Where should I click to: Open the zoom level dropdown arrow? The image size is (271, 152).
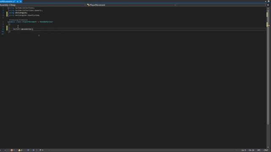point(5,150)
